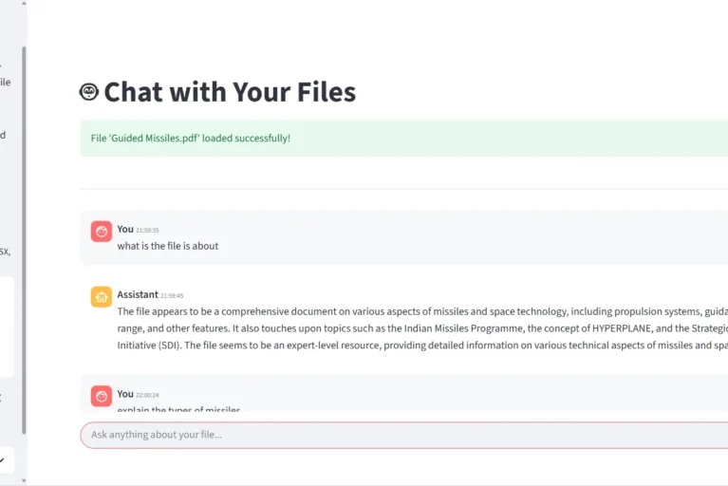Click the Assistant's response paragraph text
The width and height of the screenshot is (728, 486).
pos(418,328)
